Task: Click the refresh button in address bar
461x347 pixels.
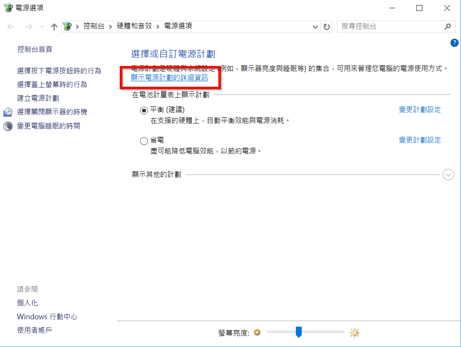Action: click(x=326, y=27)
